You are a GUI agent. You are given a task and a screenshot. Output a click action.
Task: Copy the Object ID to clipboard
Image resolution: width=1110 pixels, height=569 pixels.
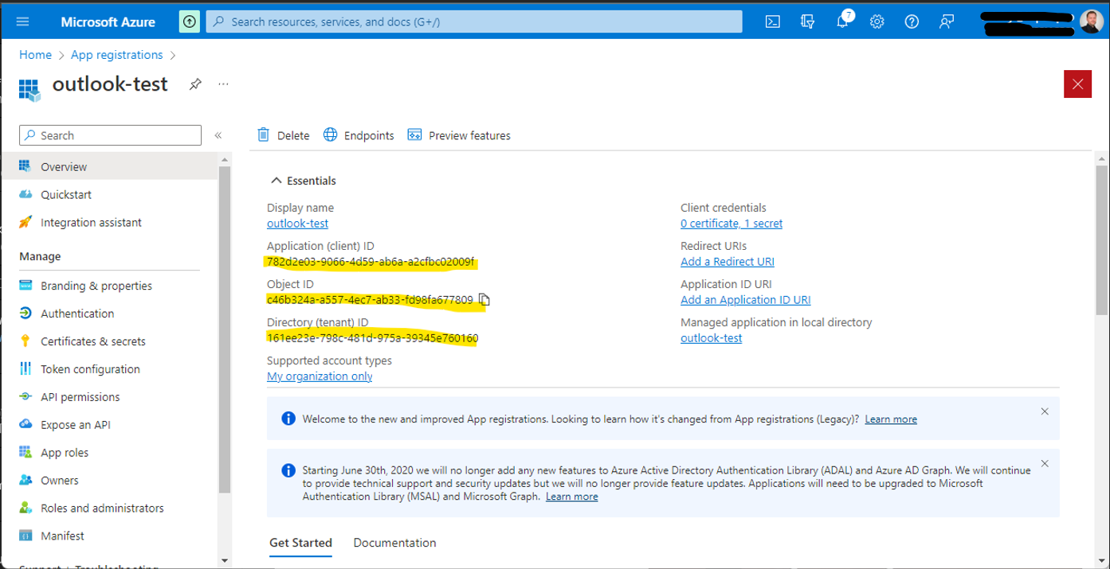pyautogui.click(x=484, y=300)
